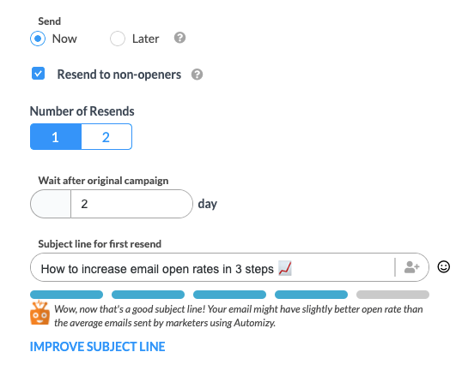
Task: Click the subject line text field
Action: [212, 267]
